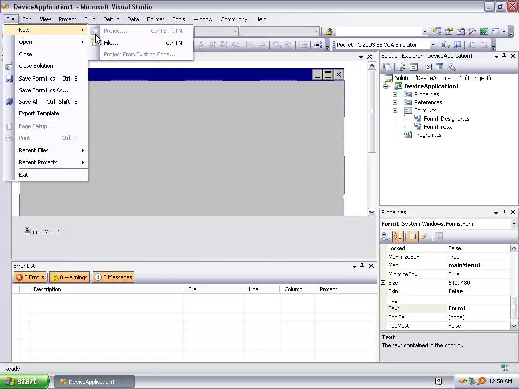Viewport: 519px width, 389px height.
Task: Click View Code in Solution Explorer toolbar
Action: click(428, 67)
